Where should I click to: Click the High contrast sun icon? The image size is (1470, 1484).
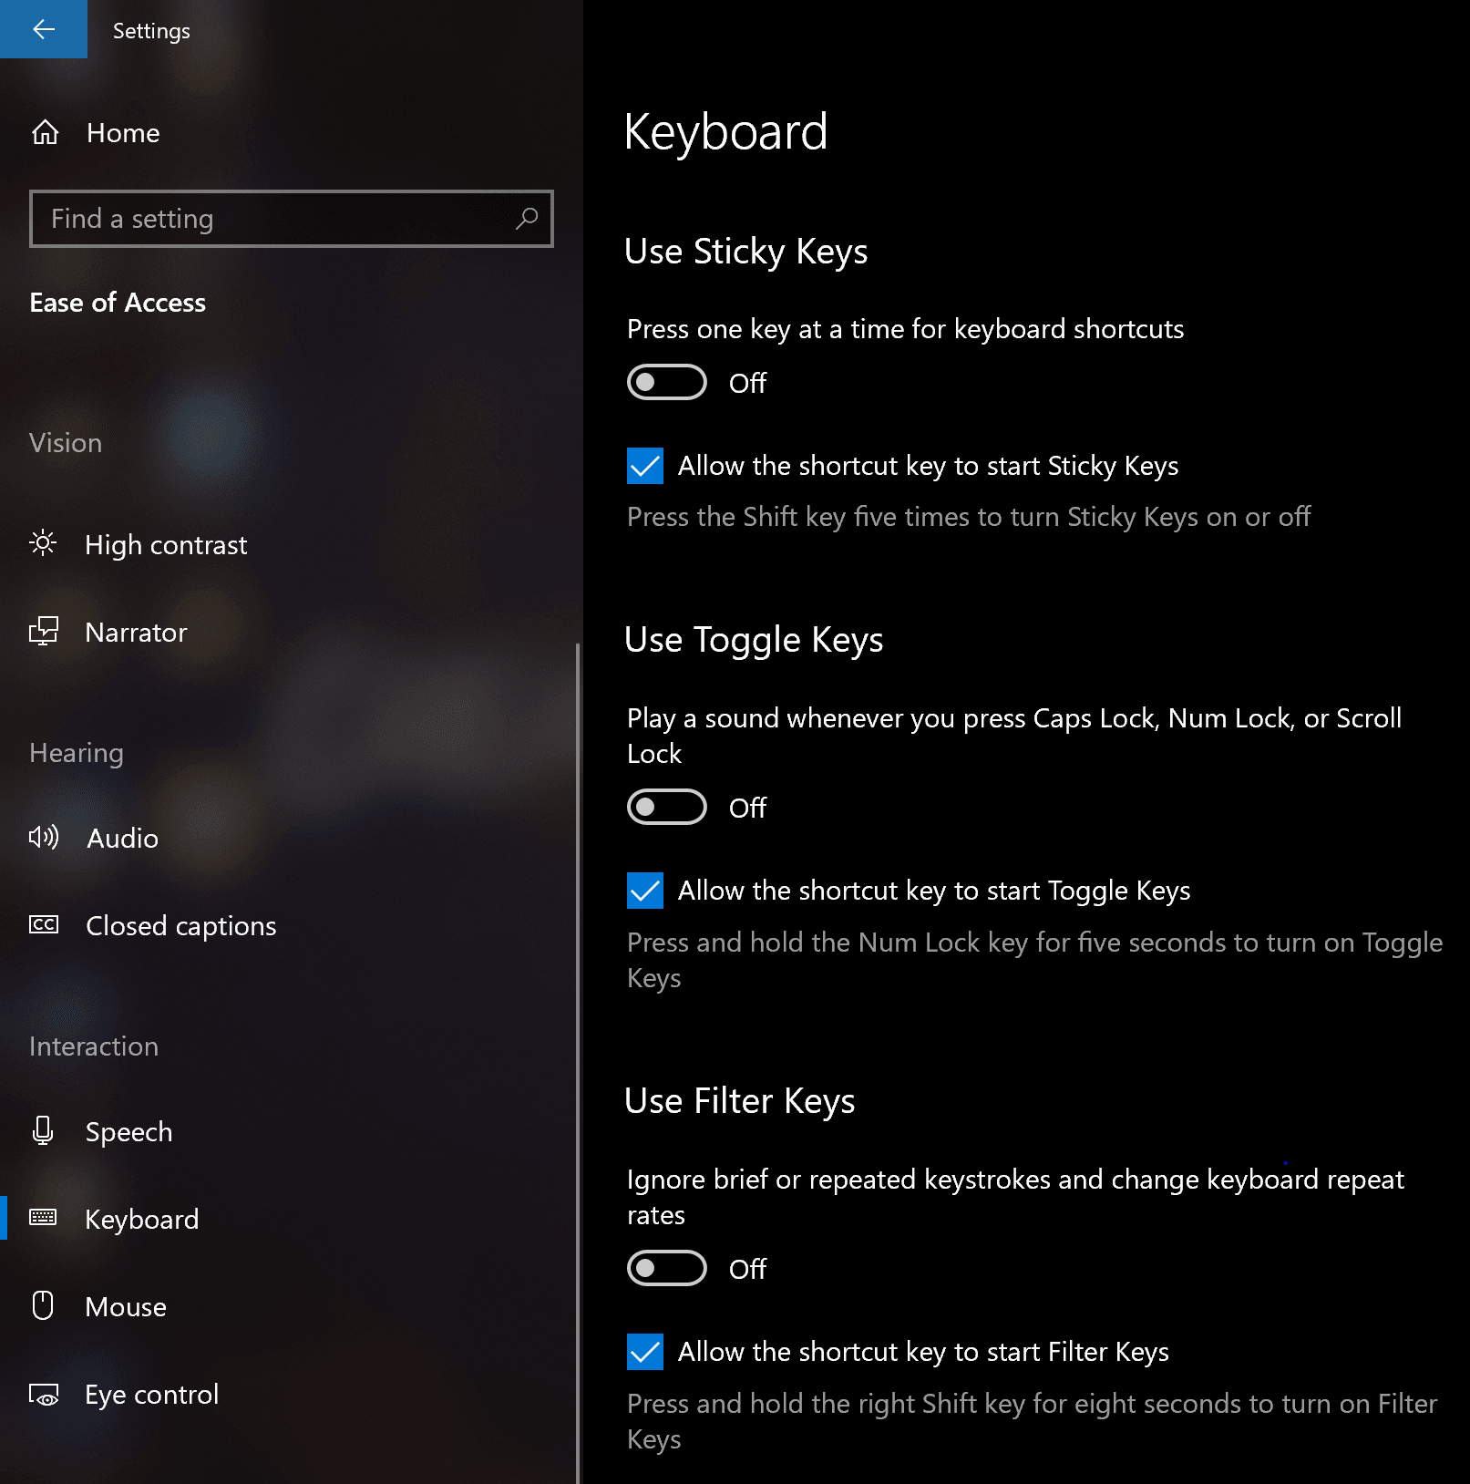(43, 543)
